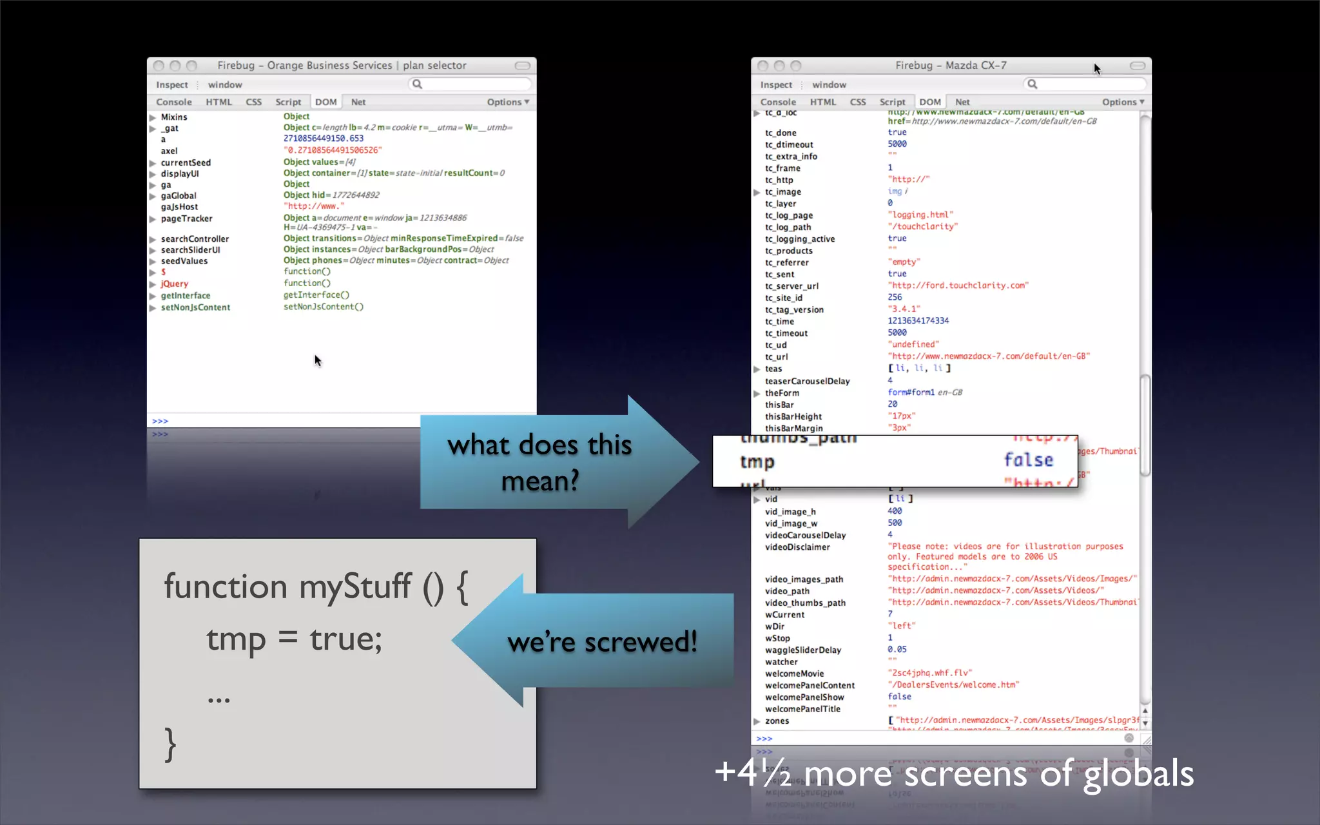This screenshot has width=1320, height=825.
Task: Click window breadcrumb in Orange Firebug window
Action: pyautogui.click(x=225, y=84)
